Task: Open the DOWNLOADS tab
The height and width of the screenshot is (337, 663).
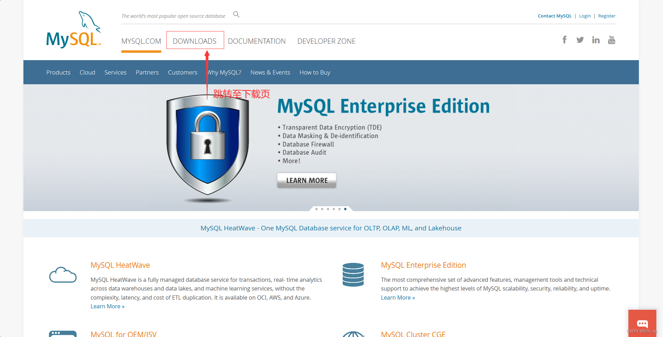Action: 195,41
